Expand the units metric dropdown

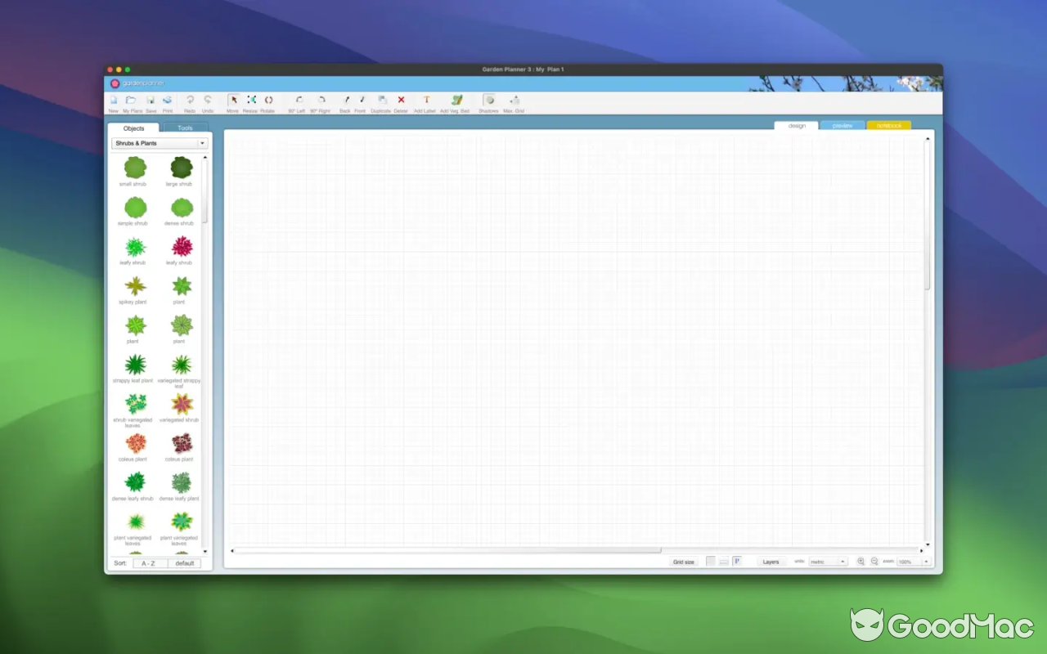(828, 562)
